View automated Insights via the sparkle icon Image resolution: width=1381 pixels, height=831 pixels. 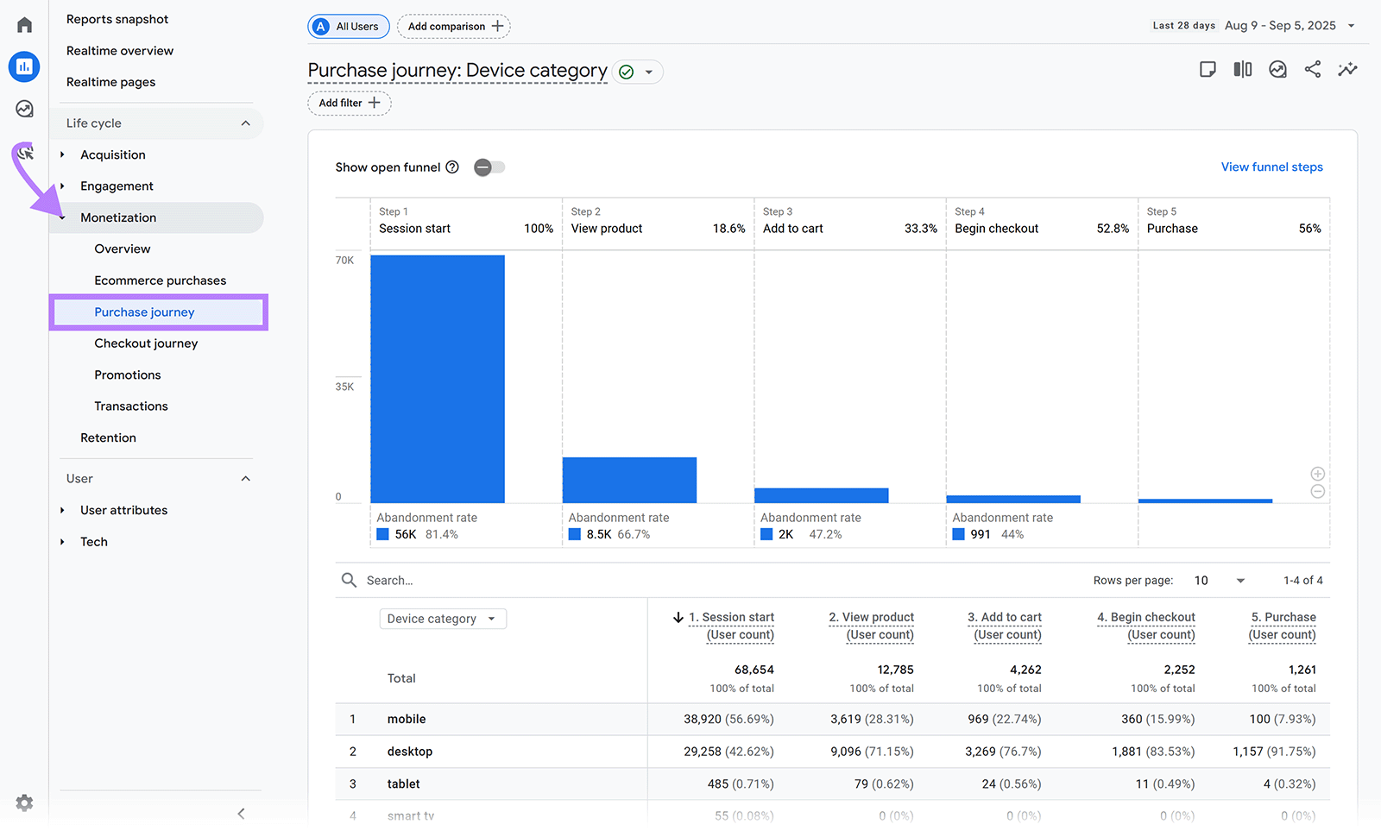coord(1347,69)
